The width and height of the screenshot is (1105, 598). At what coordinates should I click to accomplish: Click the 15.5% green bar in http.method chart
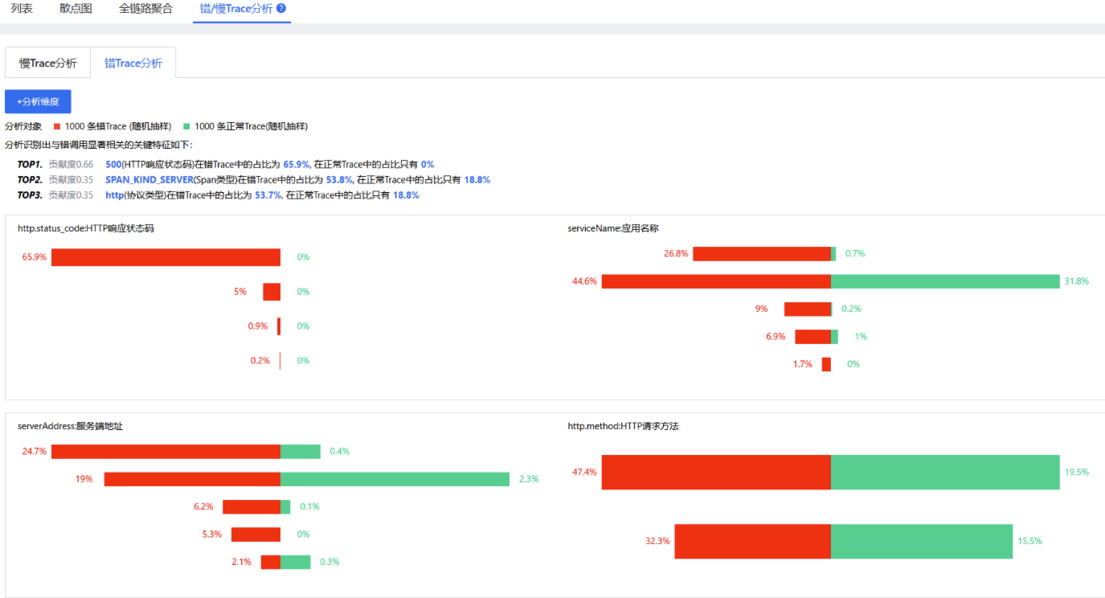click(x=921, y=541)
